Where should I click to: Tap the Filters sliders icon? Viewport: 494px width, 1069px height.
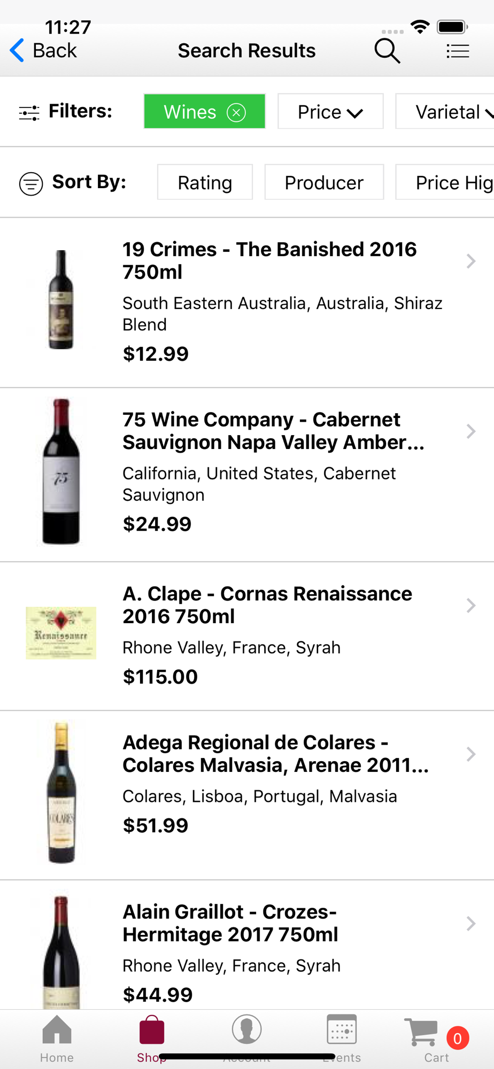pyautogui.click(x=29, y=113)
